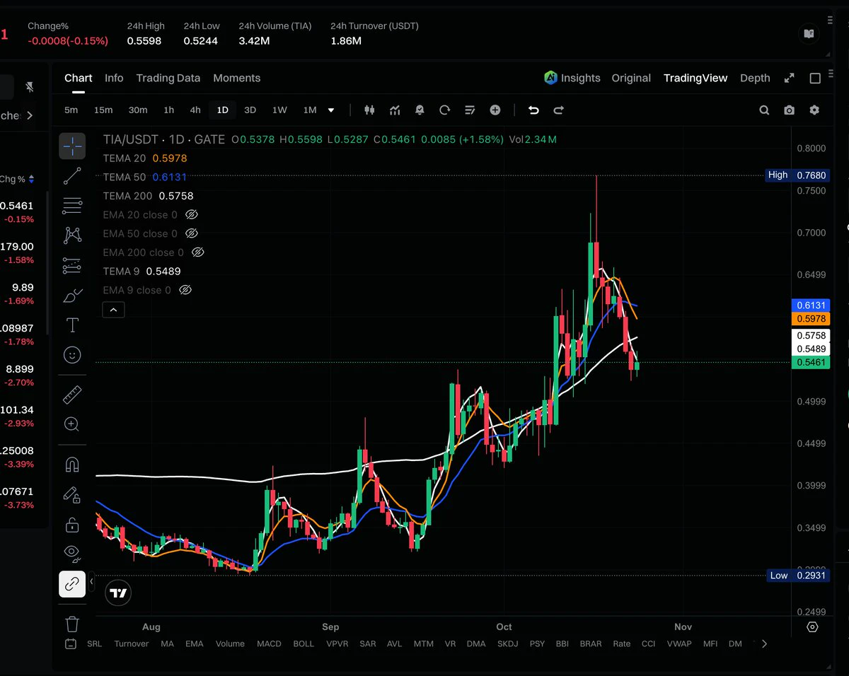849x676 pixels.
Task: Select the brush drawing tool
Action: pyautogui.click(x=72, y=296)
